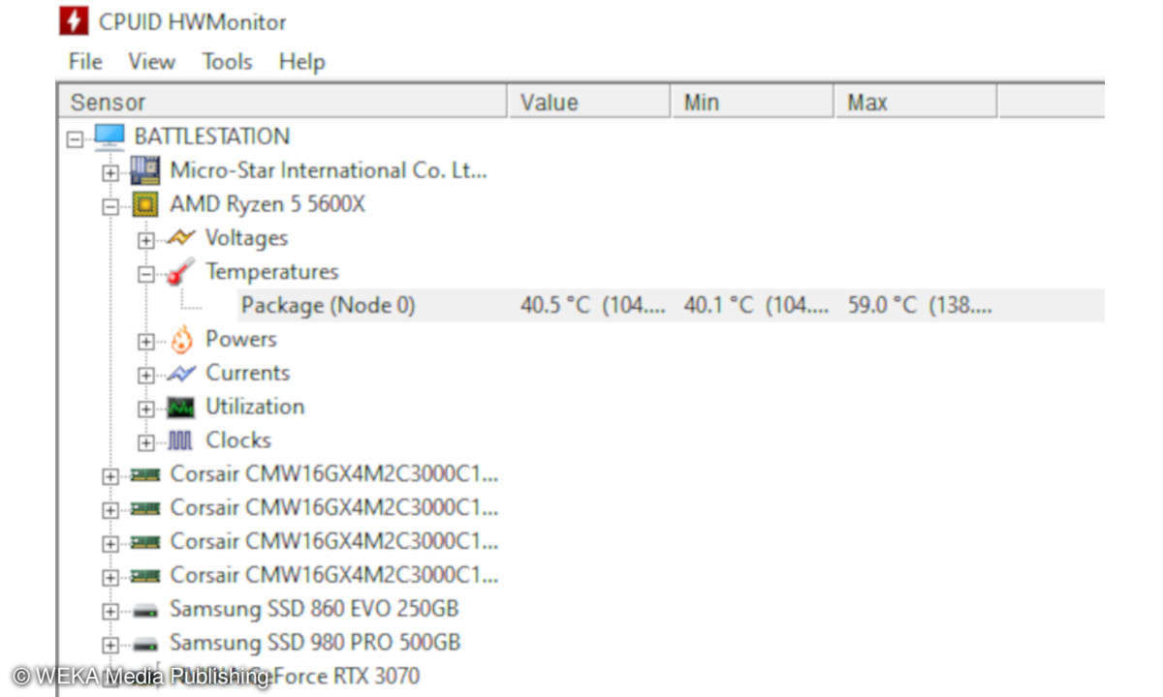Click the Currents blue waveform icon
Screen dimensions: 1163x697
(x=180, y=374)
